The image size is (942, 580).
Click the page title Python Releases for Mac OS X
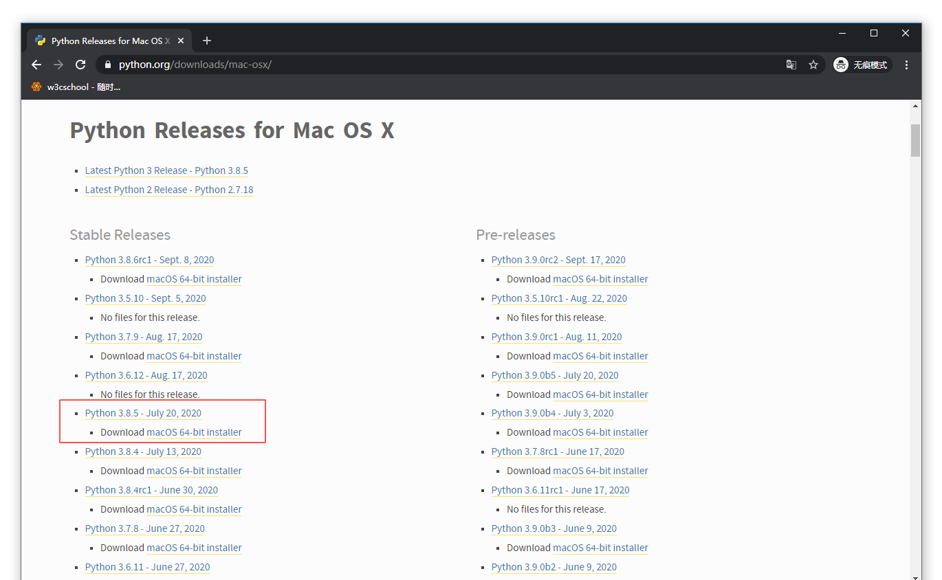tap(232, 131)
